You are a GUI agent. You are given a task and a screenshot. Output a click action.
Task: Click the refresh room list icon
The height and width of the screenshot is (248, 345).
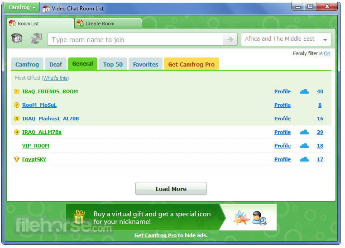[x=36, y=38]
